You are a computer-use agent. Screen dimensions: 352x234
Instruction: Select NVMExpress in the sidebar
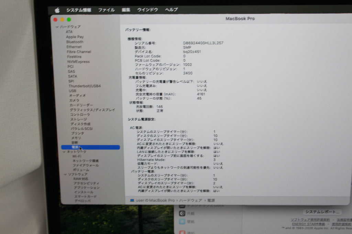78,62
